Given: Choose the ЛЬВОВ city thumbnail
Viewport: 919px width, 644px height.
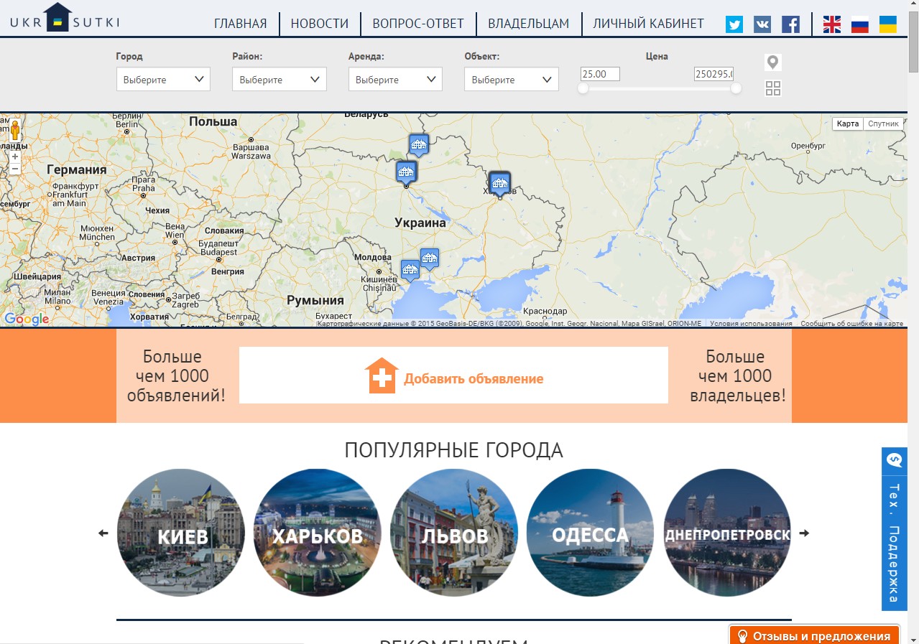Looking at the screenshot, I should point(454,533).
